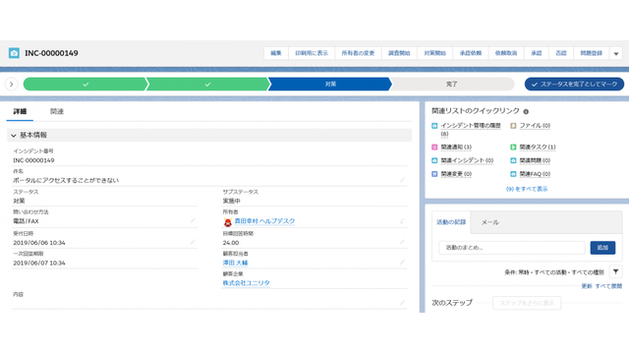
Task: Click the incident record camera icon beside INC-00000149
Action: pyautogui.click(x=14, y=53)
